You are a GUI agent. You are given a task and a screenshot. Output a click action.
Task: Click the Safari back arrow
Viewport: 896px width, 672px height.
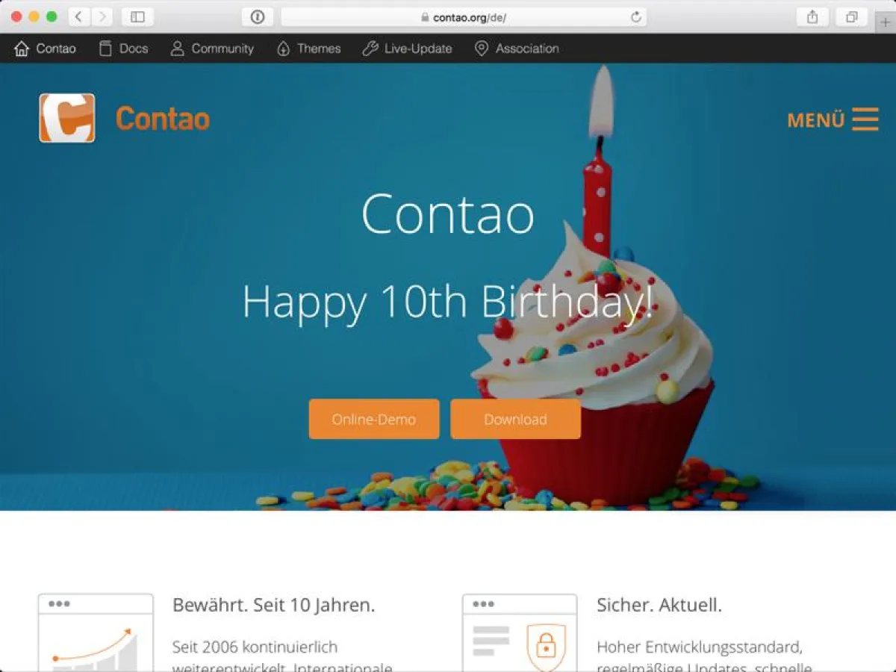[78, 17]
